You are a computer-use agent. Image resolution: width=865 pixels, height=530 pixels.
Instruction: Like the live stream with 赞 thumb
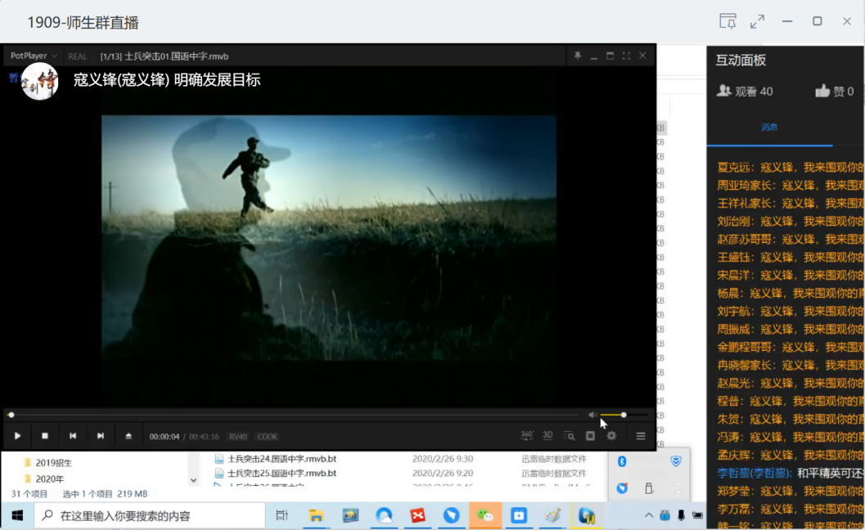(834, 91)
